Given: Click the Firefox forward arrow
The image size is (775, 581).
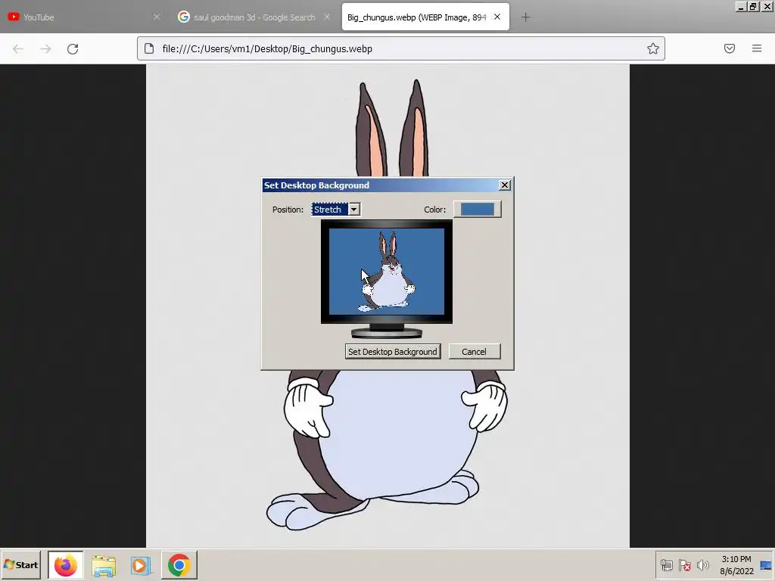Looking at the screenshot, I should tap(45, 49).
